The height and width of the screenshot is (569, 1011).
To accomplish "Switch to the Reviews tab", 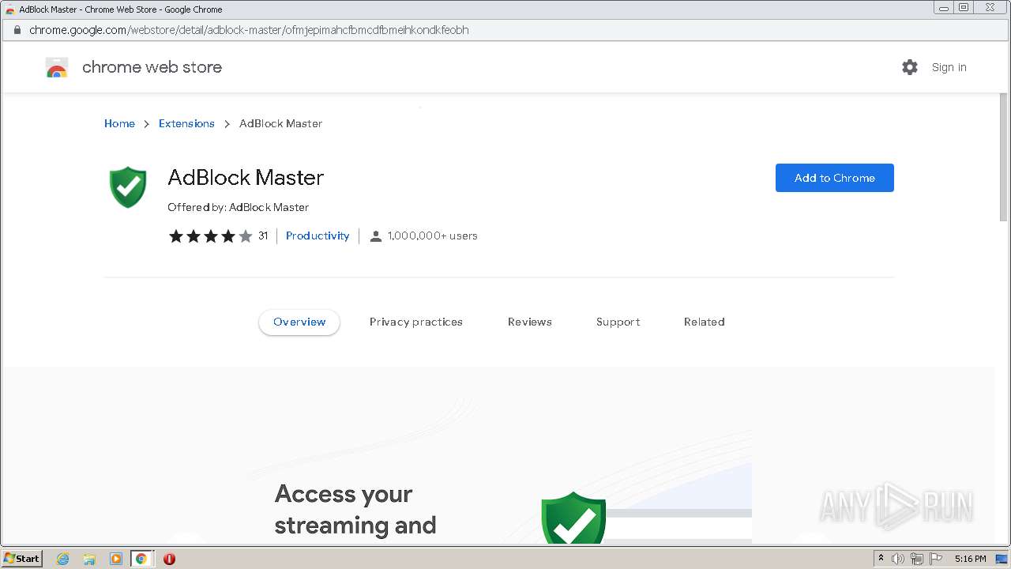I will tap(530, 322).
